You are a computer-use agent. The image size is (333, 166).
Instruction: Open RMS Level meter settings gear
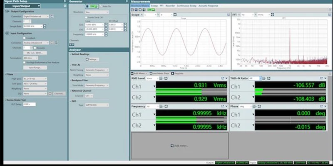click(166, 78)
